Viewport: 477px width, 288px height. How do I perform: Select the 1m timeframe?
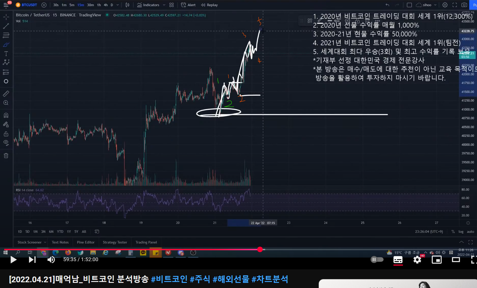pyautogui.click(x=64, y=5)
